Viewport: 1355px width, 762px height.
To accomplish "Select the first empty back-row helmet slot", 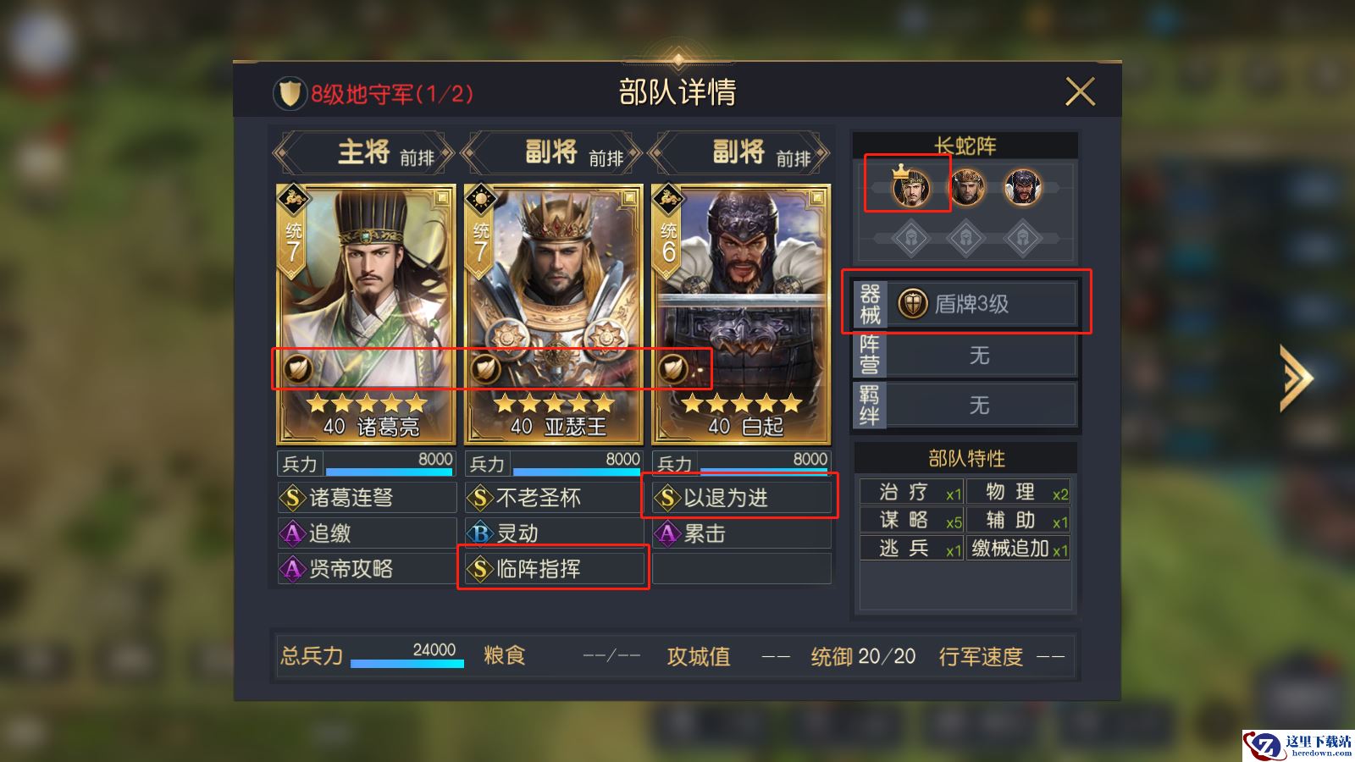I will pyautogui.click(x=910, y=238).
